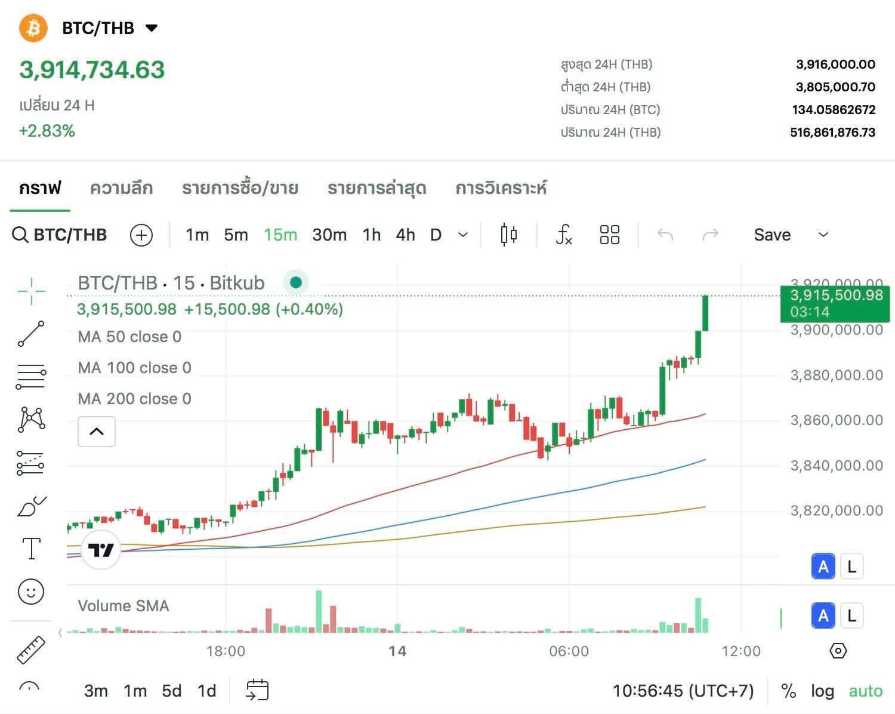Open the รายการล่าสุด tab
This screenshot has height=714, width=895.
376,188
